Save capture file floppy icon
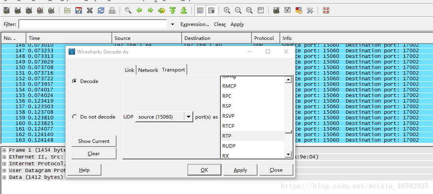Screen dimensions: 433x194 pyautogui.click(x=79, y=10)
